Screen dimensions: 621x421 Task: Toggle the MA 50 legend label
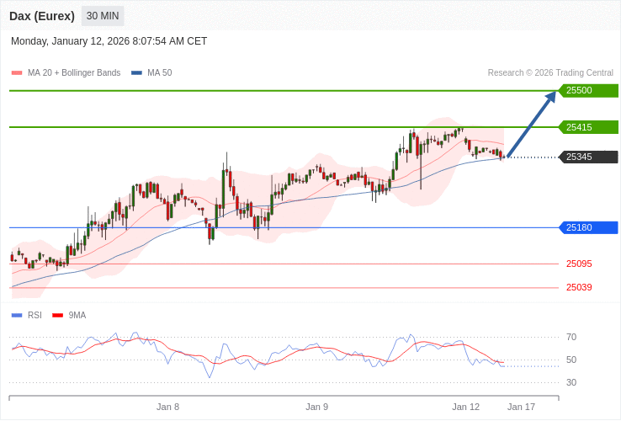159,73
